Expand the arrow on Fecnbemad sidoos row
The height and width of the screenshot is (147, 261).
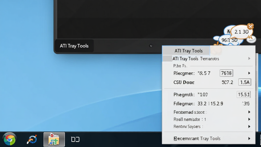(249, 112)
